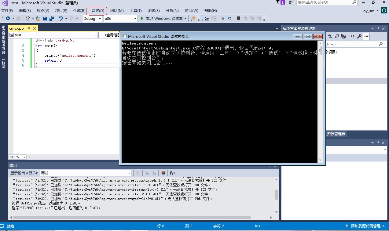Click the 'return 0;' line in editor
Screen dimensions: 389x231
[54, 60]
